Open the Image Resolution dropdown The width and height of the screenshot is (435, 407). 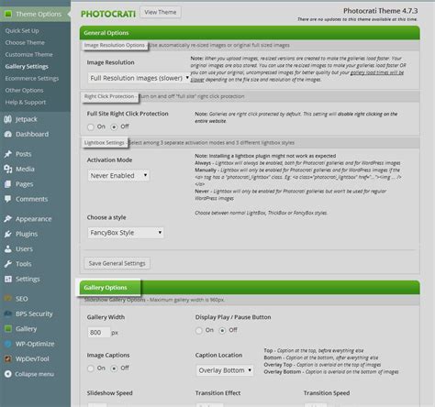[139, 78]
